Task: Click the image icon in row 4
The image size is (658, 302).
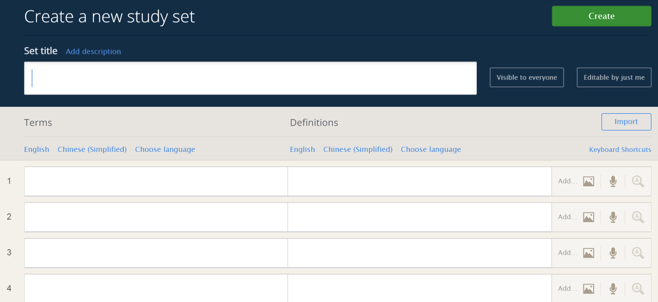Action: point(588,288)
